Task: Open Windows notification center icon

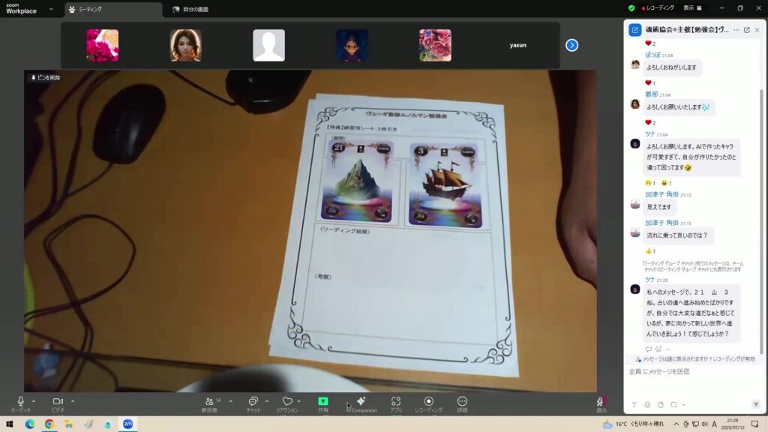Action: pos(754,424)
